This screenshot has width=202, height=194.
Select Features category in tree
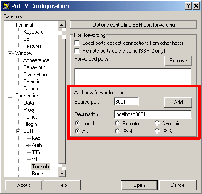(x=33, y=46)
